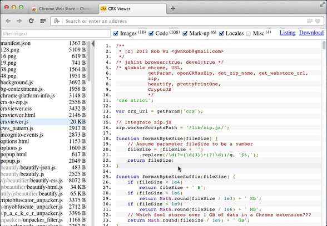
Task: Reload the page with the refresh icon
Action: pyautogui.click(x=31, y=21)
